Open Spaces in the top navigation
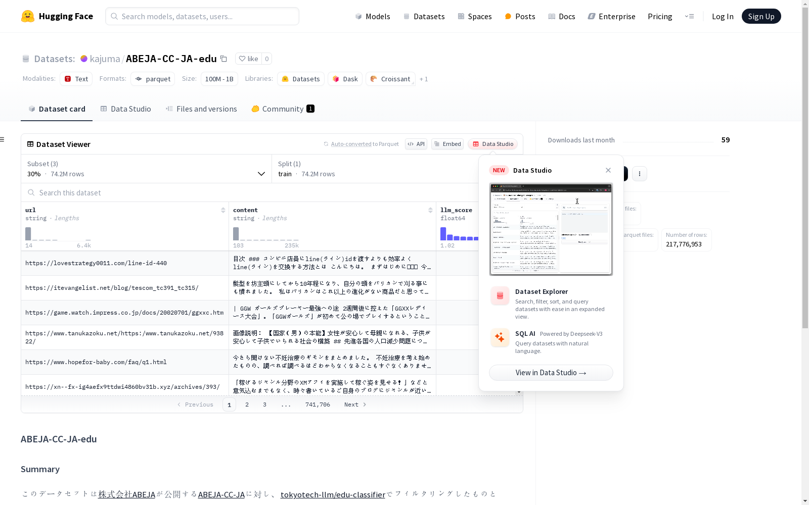The height and width of the screenshot is (505, 809). [x=474, y=16]
